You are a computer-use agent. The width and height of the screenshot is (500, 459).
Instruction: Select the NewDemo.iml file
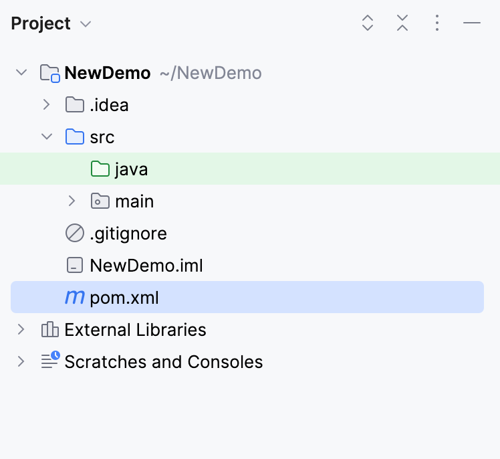146,266
